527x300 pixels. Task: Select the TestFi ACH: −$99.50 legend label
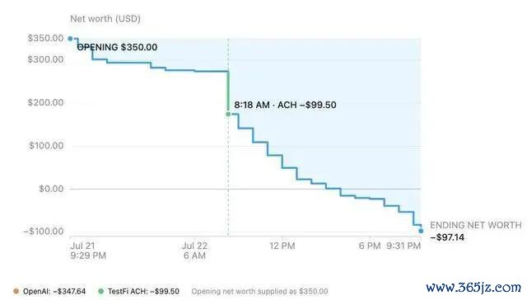143,291
